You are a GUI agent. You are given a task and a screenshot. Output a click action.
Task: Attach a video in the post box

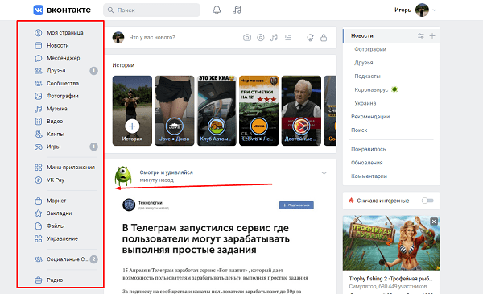click(261, 38)
